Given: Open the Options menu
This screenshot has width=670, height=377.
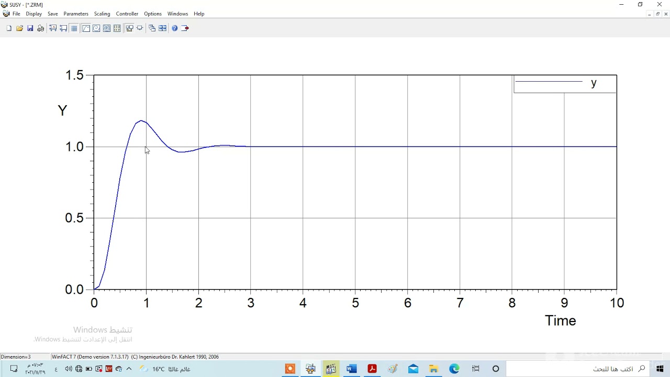Looking at the screenshot, I should [153, 14].
